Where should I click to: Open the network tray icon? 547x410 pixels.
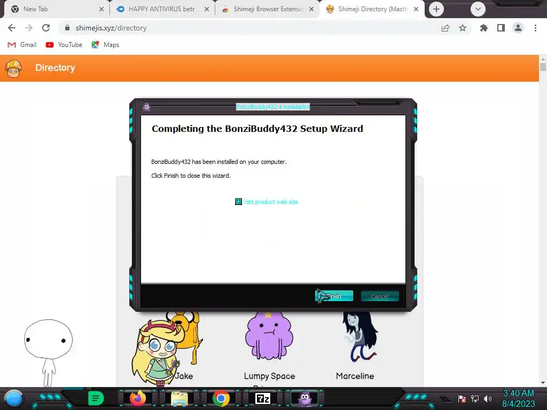tap(475, 398)
